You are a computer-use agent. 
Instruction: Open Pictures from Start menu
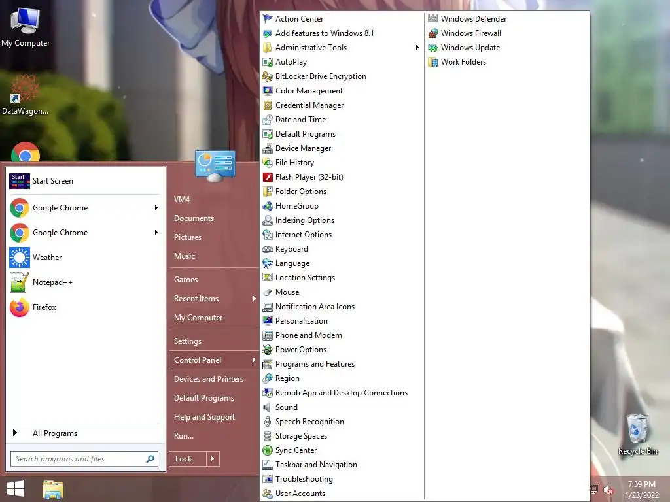[188, 237]
